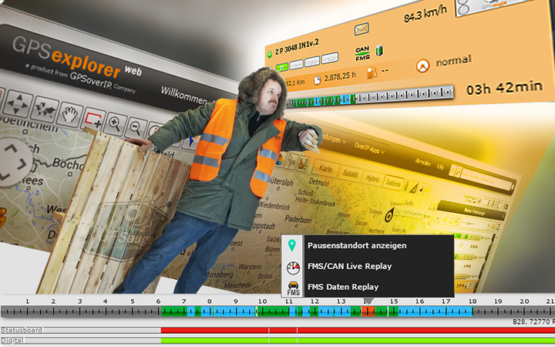Click the warning triangle toolbar icon
This screenshot has height=347, width=555.
(x=303, y=163)
